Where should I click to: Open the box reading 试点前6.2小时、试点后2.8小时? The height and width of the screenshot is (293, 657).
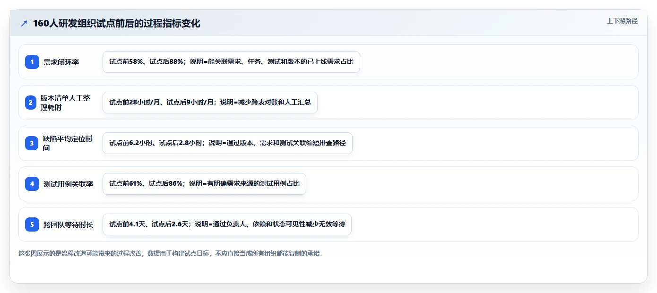pos(227,143)
